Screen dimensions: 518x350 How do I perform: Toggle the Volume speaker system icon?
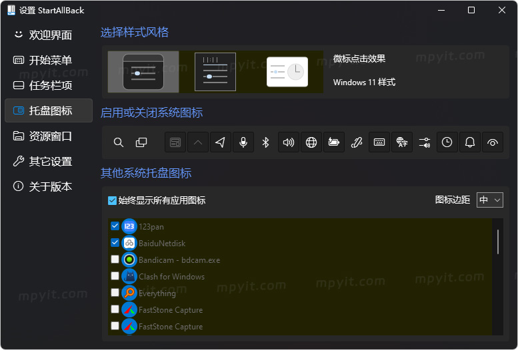click(289, 142)
